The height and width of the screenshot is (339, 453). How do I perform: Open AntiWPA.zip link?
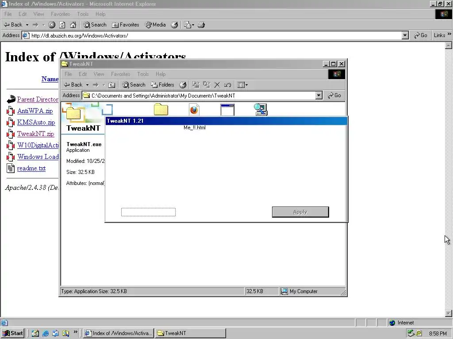tap(35, 111)
